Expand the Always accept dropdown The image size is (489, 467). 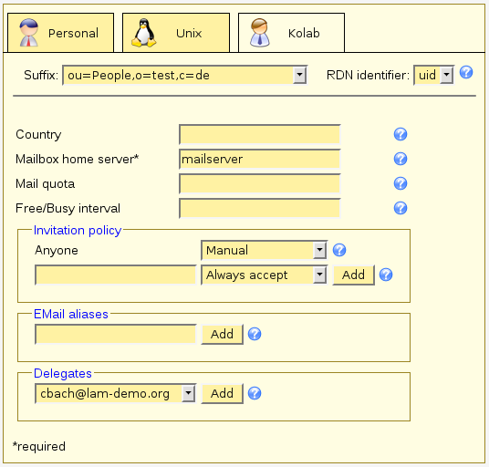click(265, 275)
